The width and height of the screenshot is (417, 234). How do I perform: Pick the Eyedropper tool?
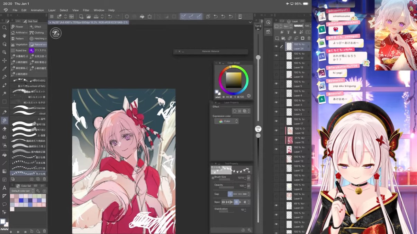pyautogui.click(x=4, y=69)
